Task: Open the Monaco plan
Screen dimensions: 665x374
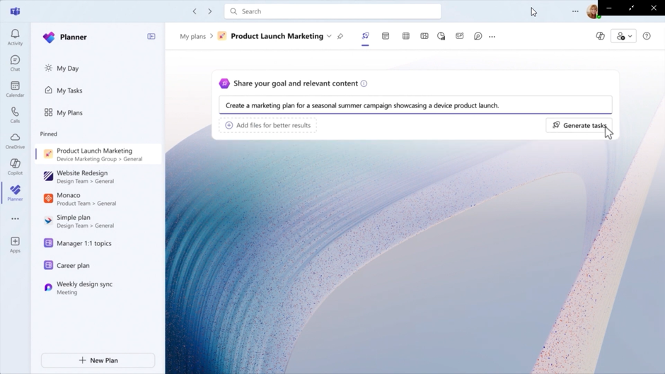Action: (x=98, y=199)
